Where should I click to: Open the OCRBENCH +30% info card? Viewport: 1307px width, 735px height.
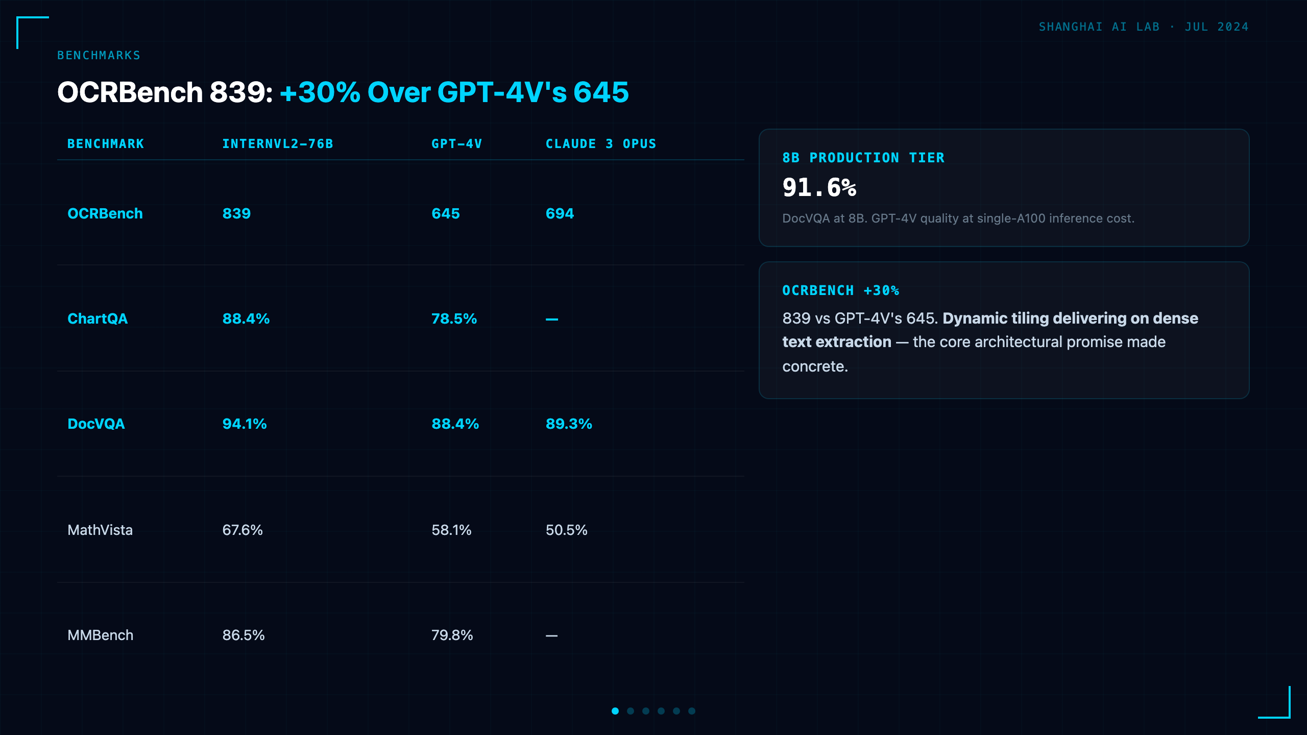[1004, 330]
